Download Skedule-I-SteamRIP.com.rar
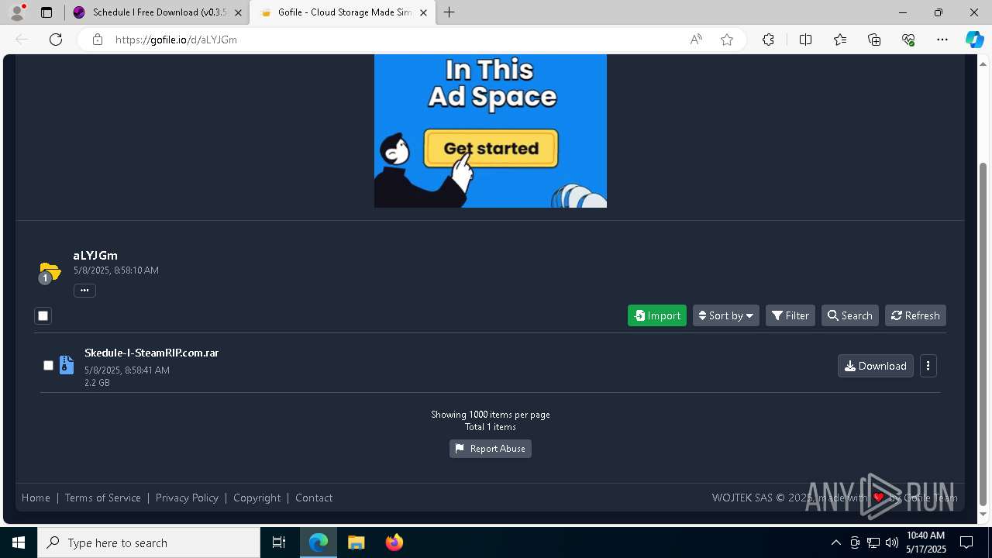 [876, 366]
